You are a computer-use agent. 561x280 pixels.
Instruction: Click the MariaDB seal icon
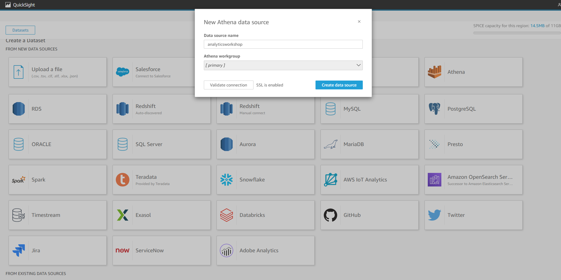tap(331, 144)
